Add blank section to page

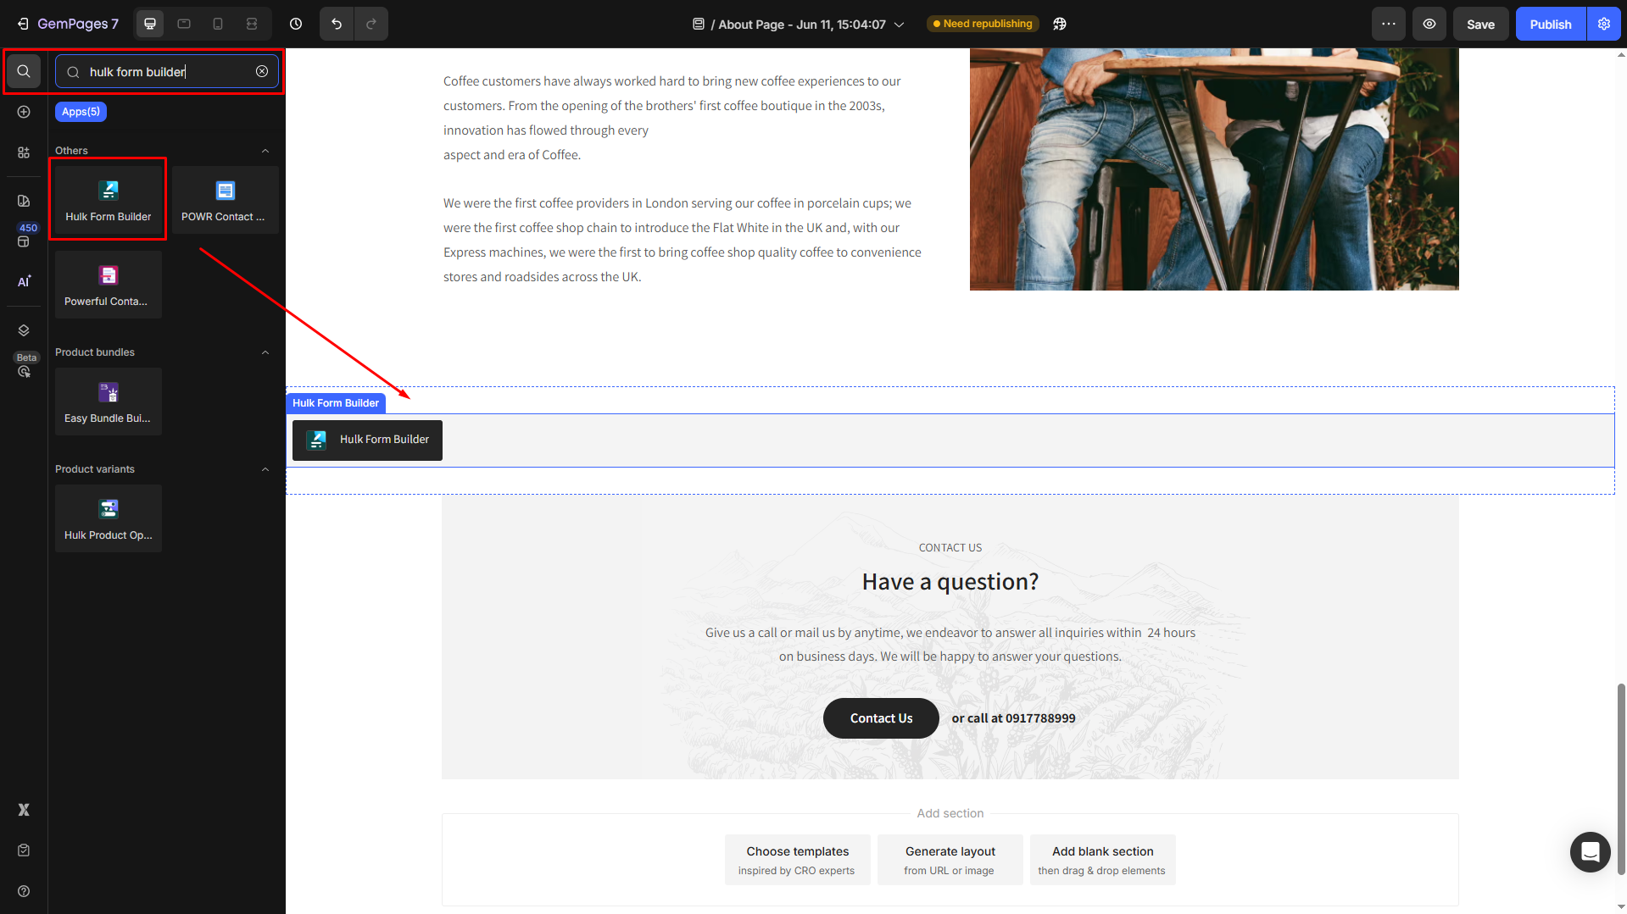coord(1102,860)
